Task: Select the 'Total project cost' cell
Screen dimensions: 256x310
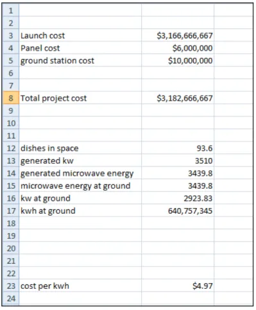Action: pos(80,98)
